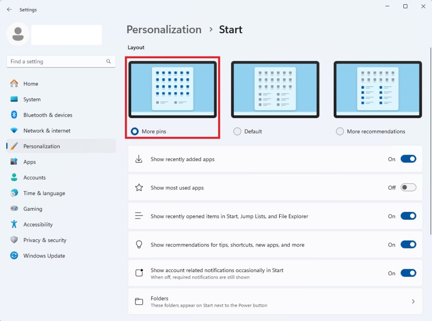Image resolution: width=432 pixels, height=321 pixels.
Task: Open Gaming settings via the controller icon
Action: [x=13, y=209]
